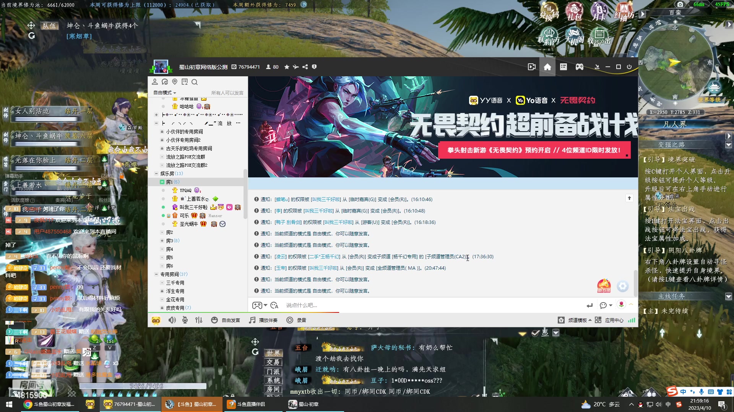Open the YY owl mascot icon at bottom bar
The width and height of the screenshot is (734, 412).
(156, 320)
